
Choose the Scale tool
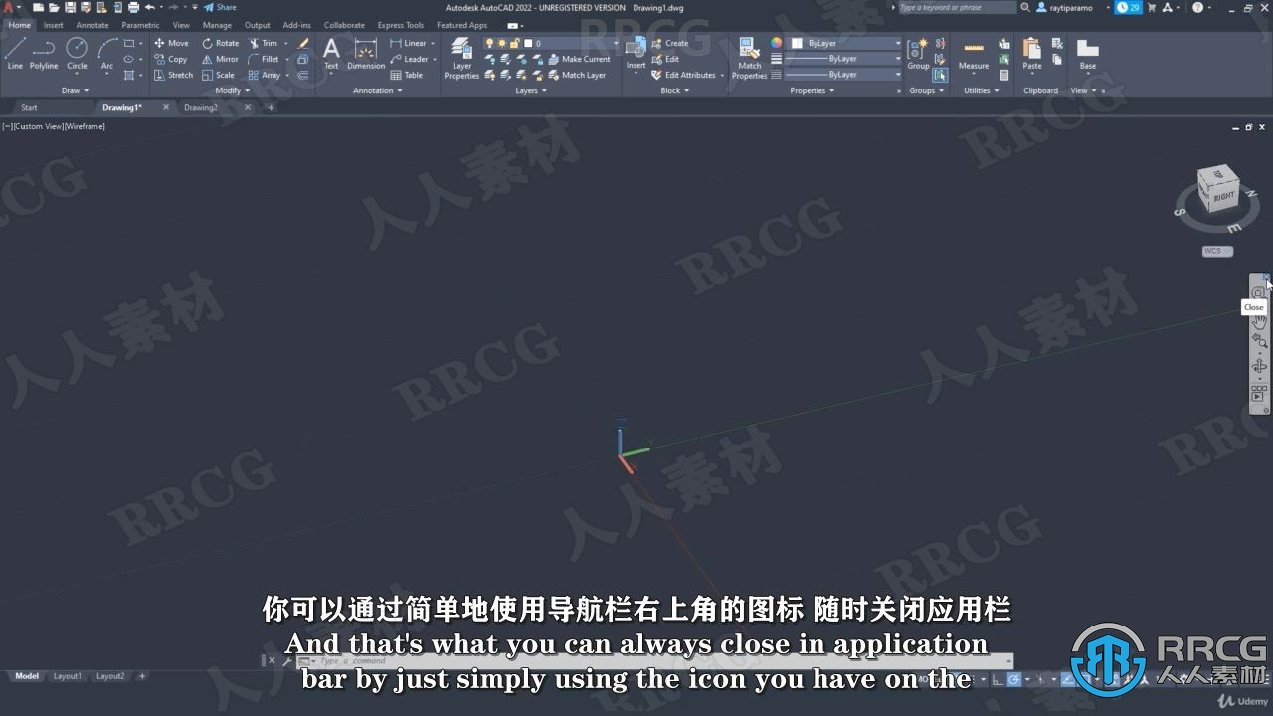pos(218,75)
